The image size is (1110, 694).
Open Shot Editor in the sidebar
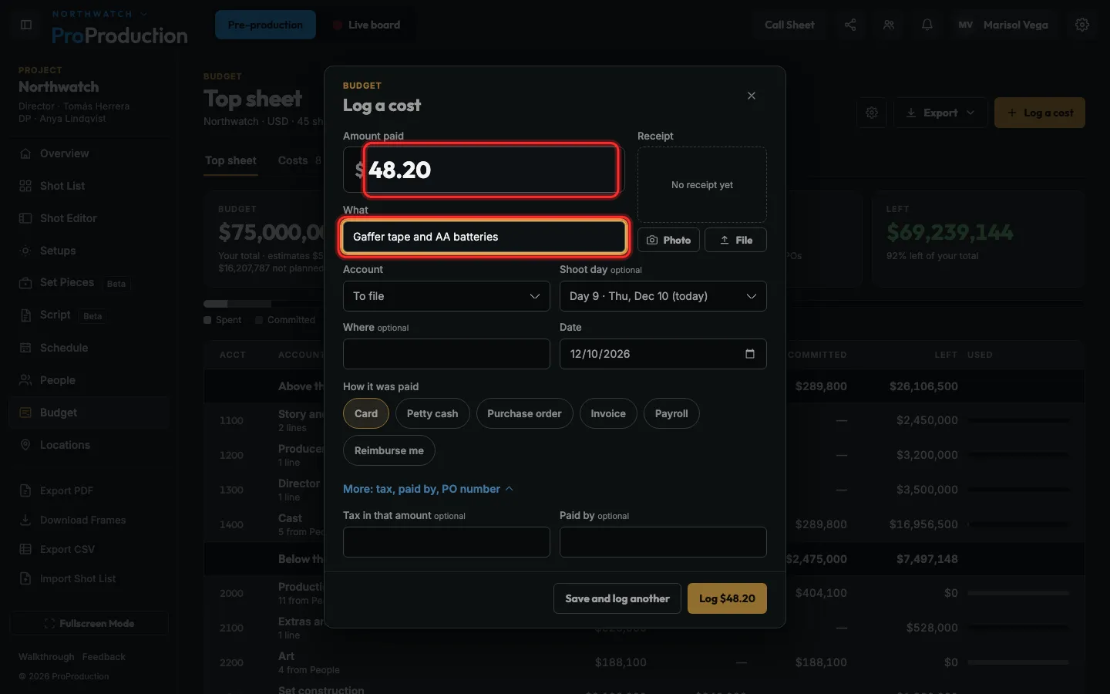point(89,218)
